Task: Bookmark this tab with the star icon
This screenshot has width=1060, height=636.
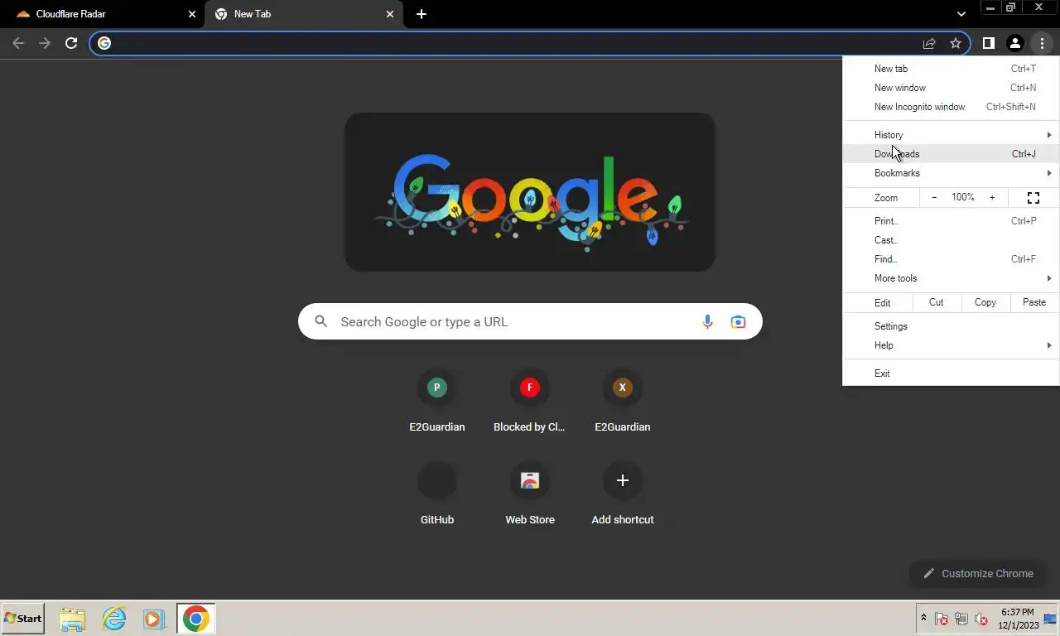Action: pos(956,43)
